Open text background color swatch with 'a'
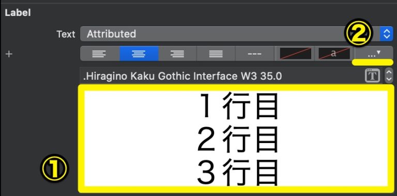 click(334, 54)
